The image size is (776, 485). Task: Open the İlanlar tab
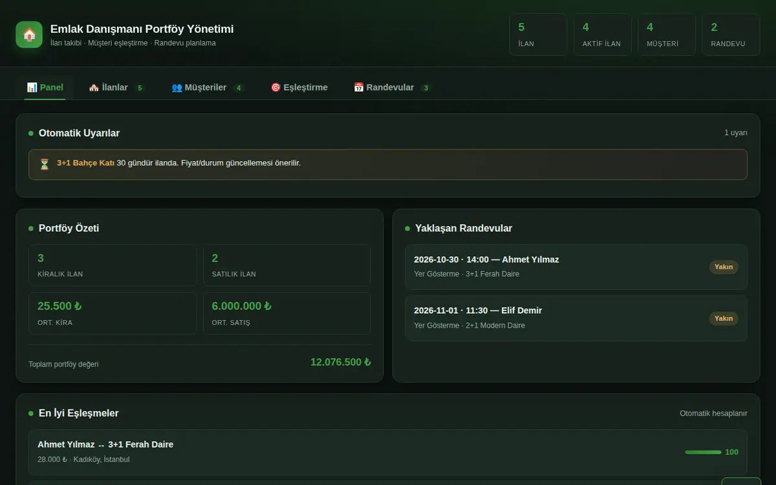116,87
